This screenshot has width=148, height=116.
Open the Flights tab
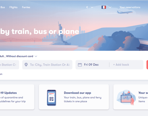13,7
